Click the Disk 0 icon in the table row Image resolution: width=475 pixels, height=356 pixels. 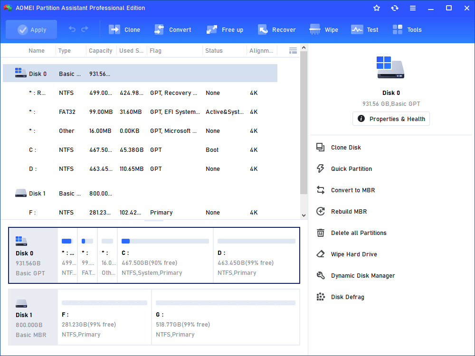[20, 73]
